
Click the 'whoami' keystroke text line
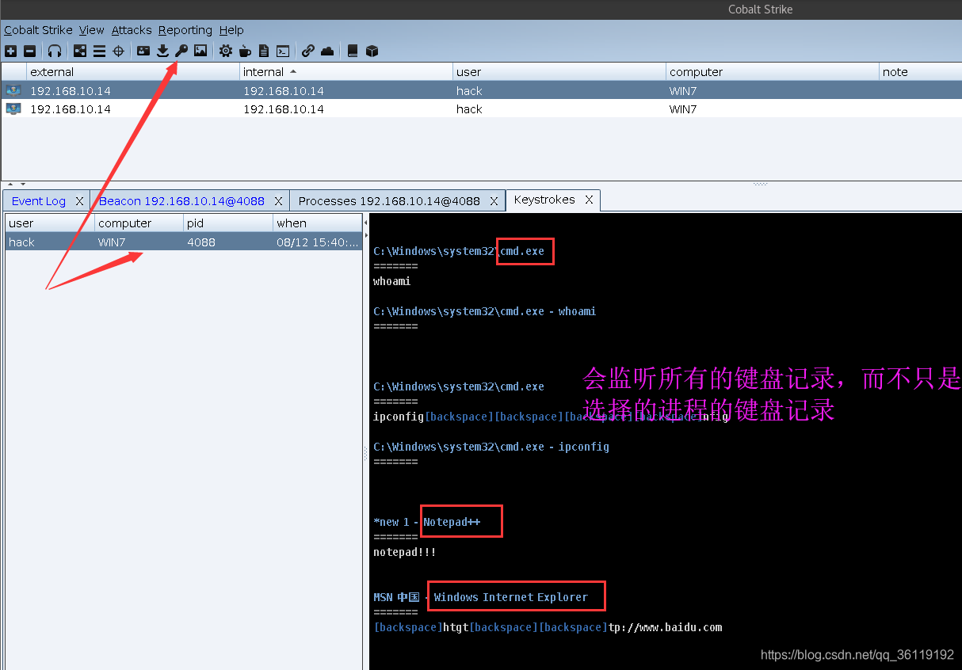[391, 281]
